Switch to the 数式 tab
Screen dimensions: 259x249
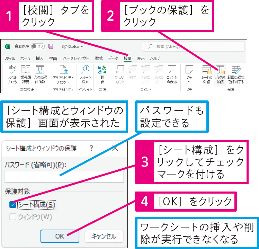[99, 59]
